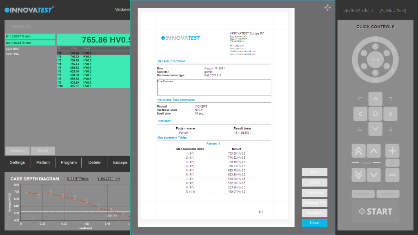Close the report preview dialog
Viewport: 418px width, 235px height.
[x=315, y=223]
